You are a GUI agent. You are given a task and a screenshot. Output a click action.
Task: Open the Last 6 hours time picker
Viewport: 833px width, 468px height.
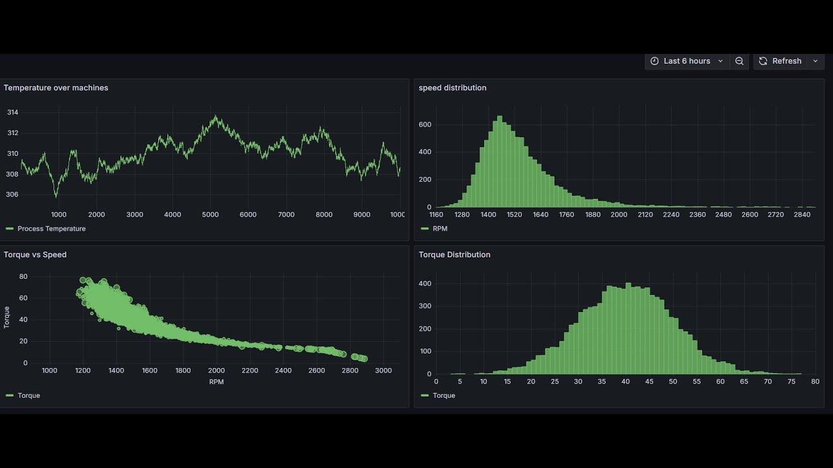[687, 61]
